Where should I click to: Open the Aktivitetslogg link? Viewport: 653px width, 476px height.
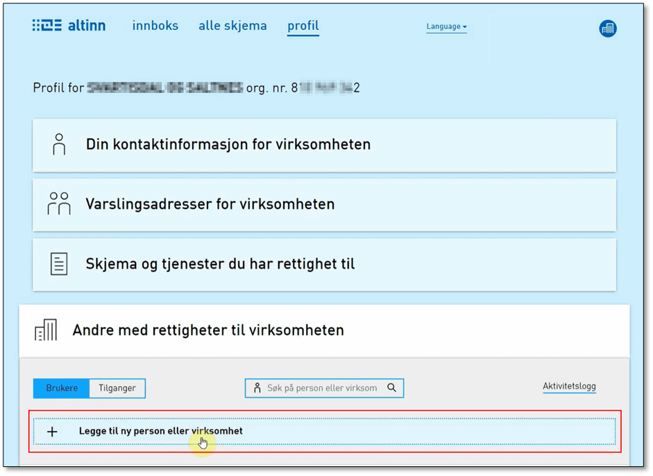pyautogui.click(x=569, y=386)
